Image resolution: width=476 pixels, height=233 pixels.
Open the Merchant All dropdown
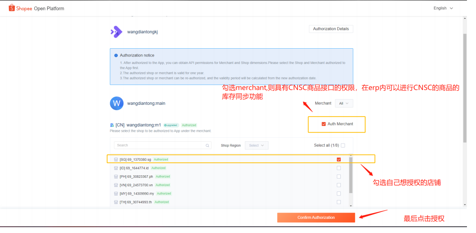[344, 104]
